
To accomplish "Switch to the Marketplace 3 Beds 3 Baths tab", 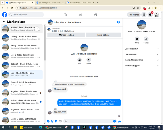I will pos(80,3).
